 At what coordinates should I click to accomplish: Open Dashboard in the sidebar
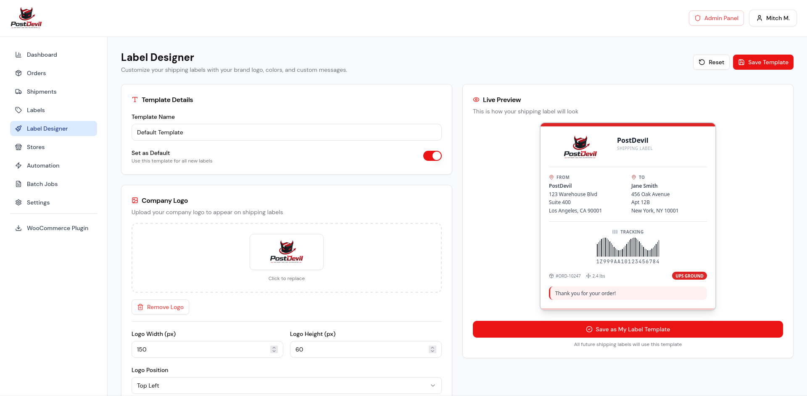click(53, 55)
